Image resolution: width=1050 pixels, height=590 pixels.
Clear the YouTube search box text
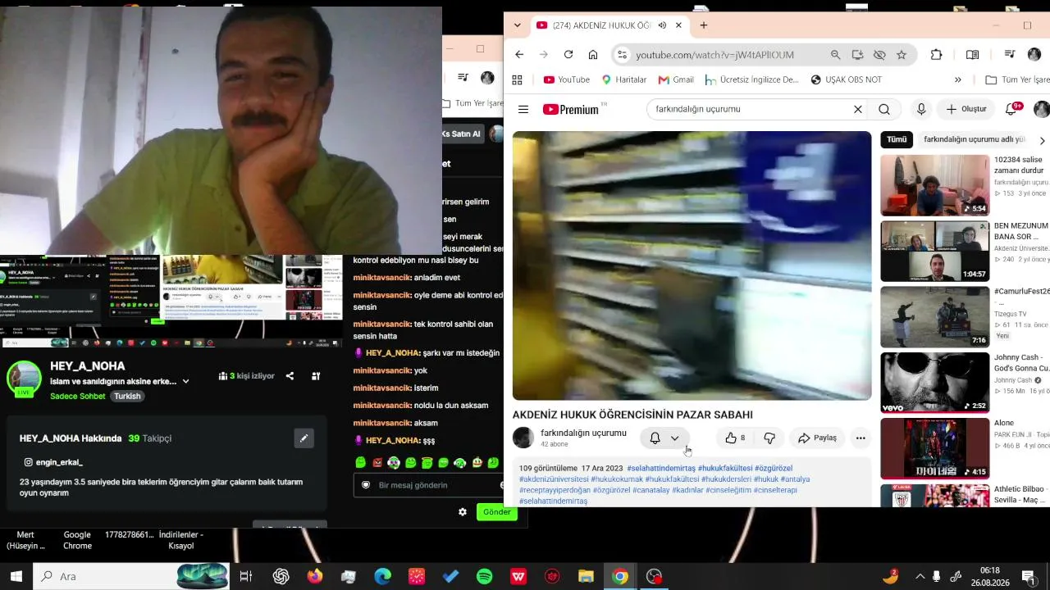pos(858,109)
